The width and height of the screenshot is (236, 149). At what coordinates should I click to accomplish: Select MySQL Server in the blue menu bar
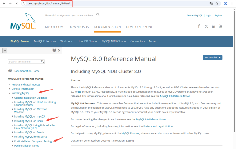pos(20,41)
